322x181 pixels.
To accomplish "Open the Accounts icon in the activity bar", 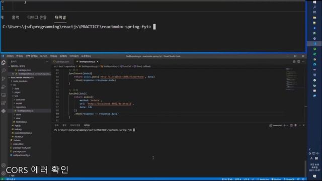I will (4, 165).
